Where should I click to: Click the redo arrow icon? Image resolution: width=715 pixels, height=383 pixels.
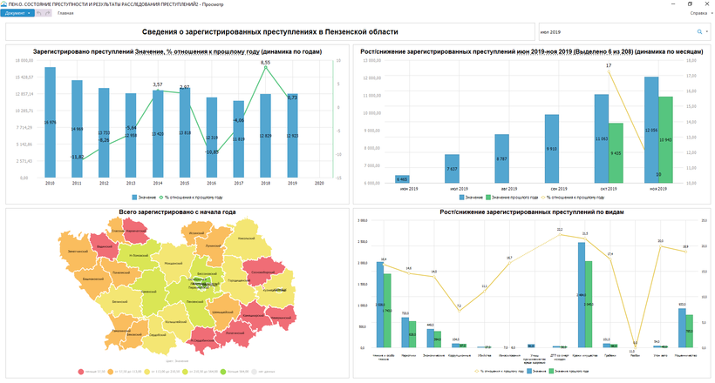pyautogui.click(x=49, y=13)
